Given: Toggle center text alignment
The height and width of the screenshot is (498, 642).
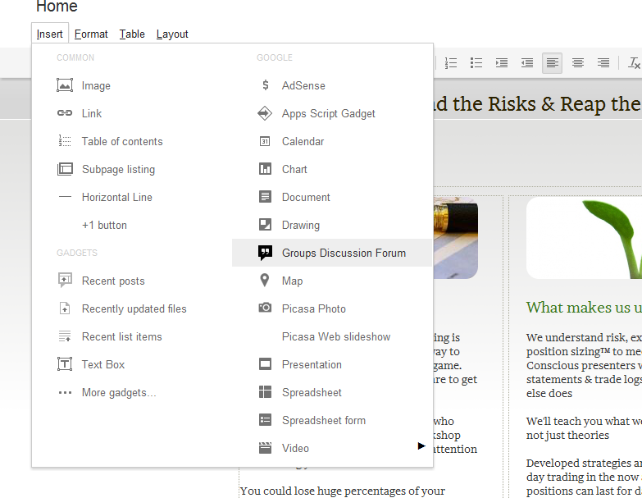Looking at the screenshot, I should (x=578, y=62).
